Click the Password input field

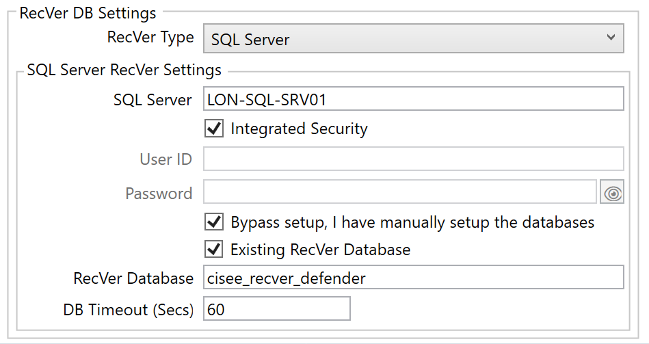pyautogui.click(x=400, y=191)
